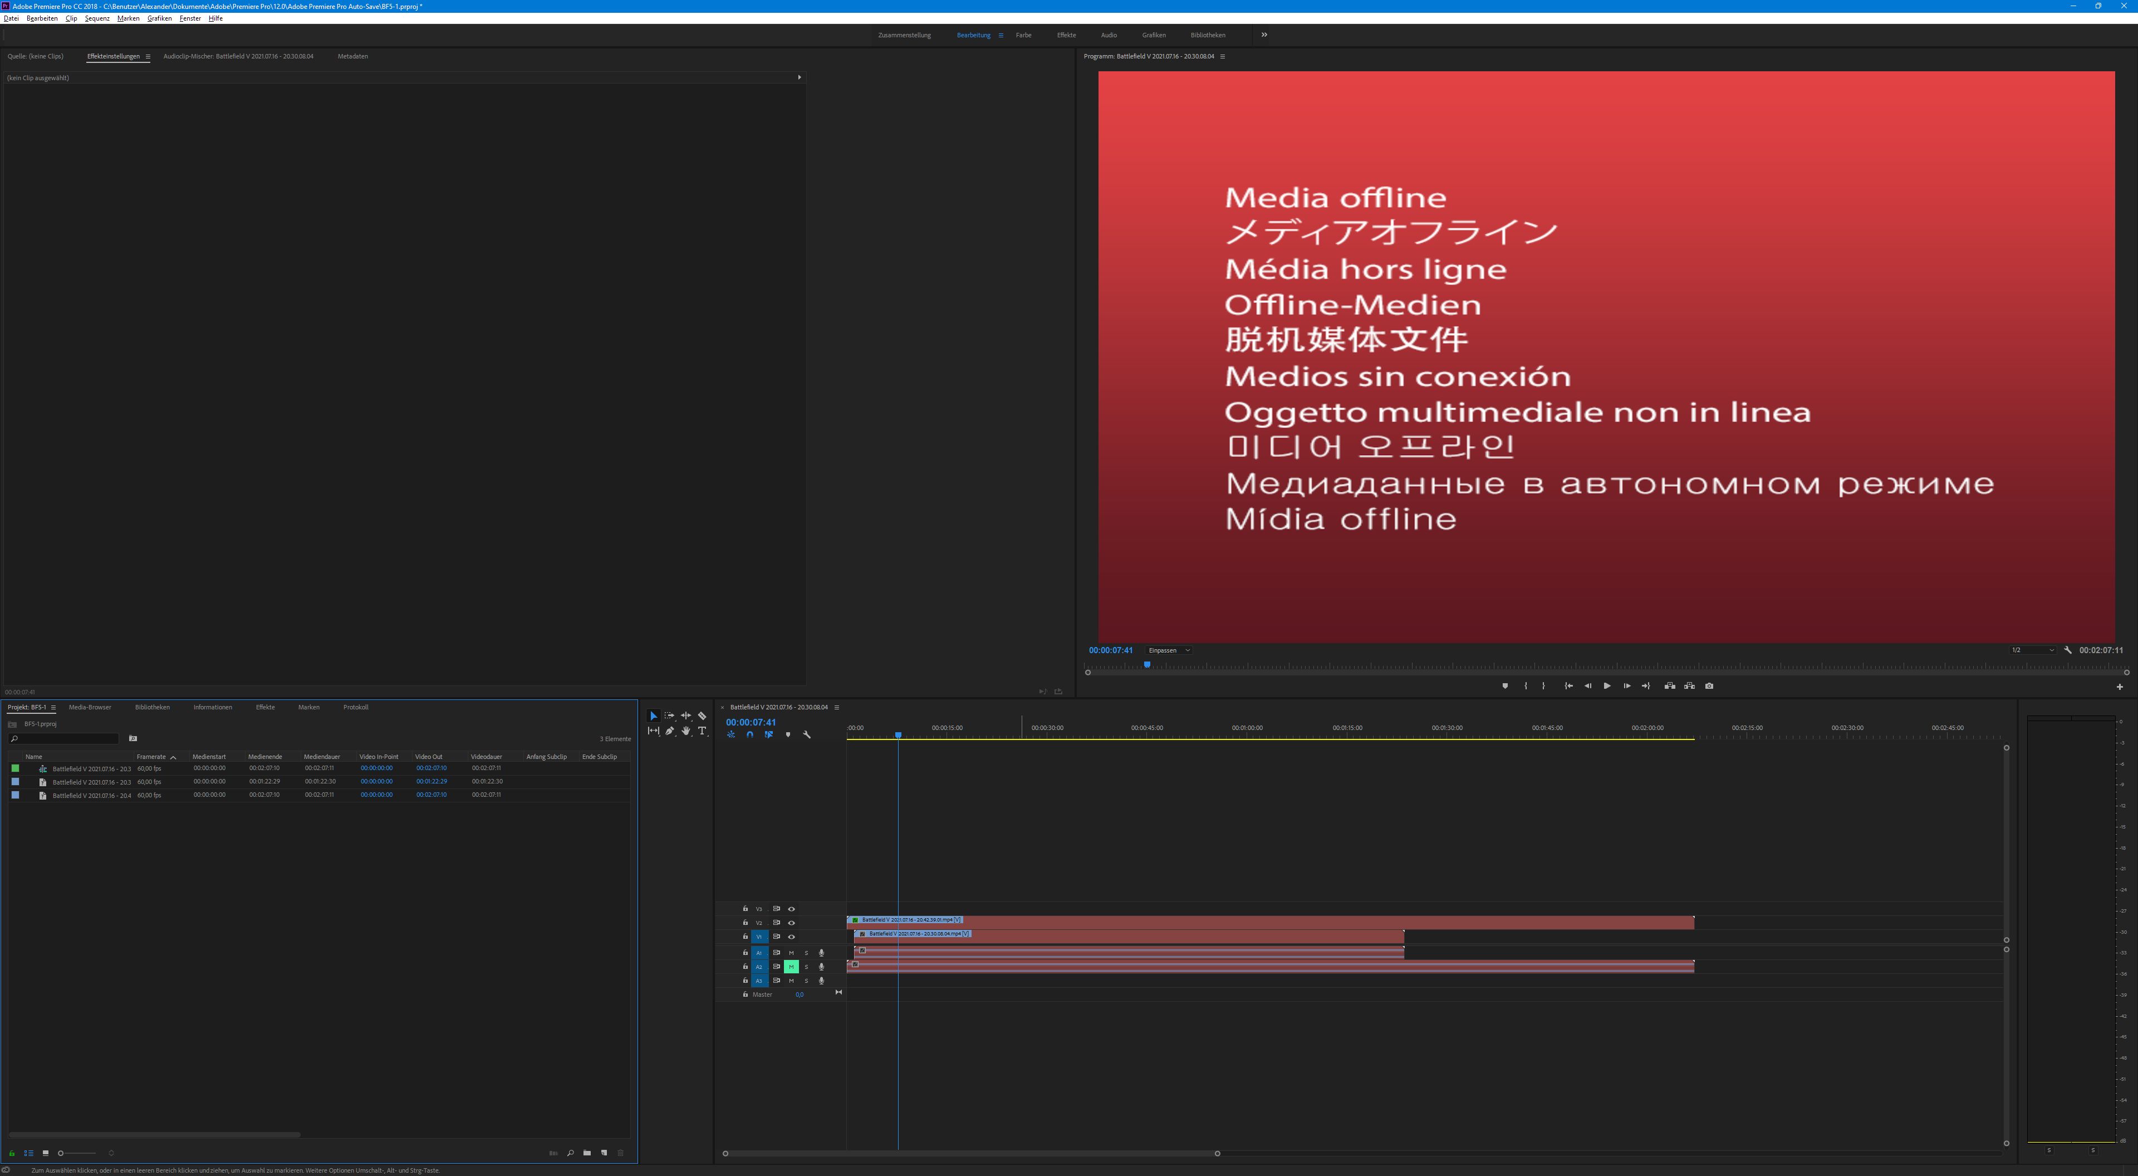Viewport: 2138px width, 1176px height.
Task: Unmute audio track A2
Action: [791, 966]
